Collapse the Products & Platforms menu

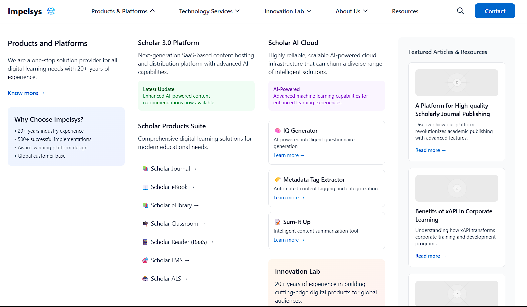[123, 11]
